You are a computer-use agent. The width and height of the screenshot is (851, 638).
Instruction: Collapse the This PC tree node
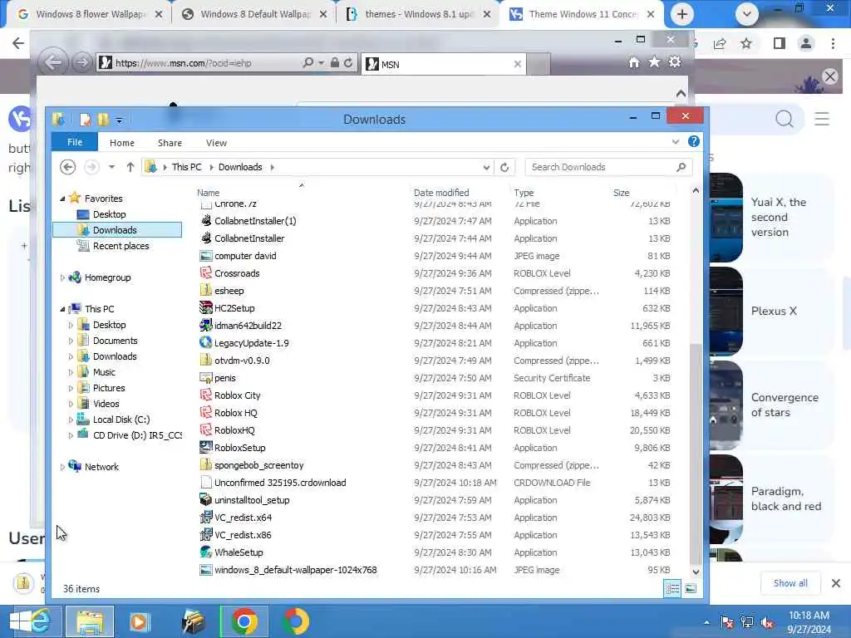click(62, 309)
